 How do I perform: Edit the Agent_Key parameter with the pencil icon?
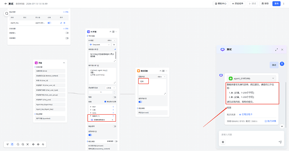pyautogui.click(x=61, y=23)
